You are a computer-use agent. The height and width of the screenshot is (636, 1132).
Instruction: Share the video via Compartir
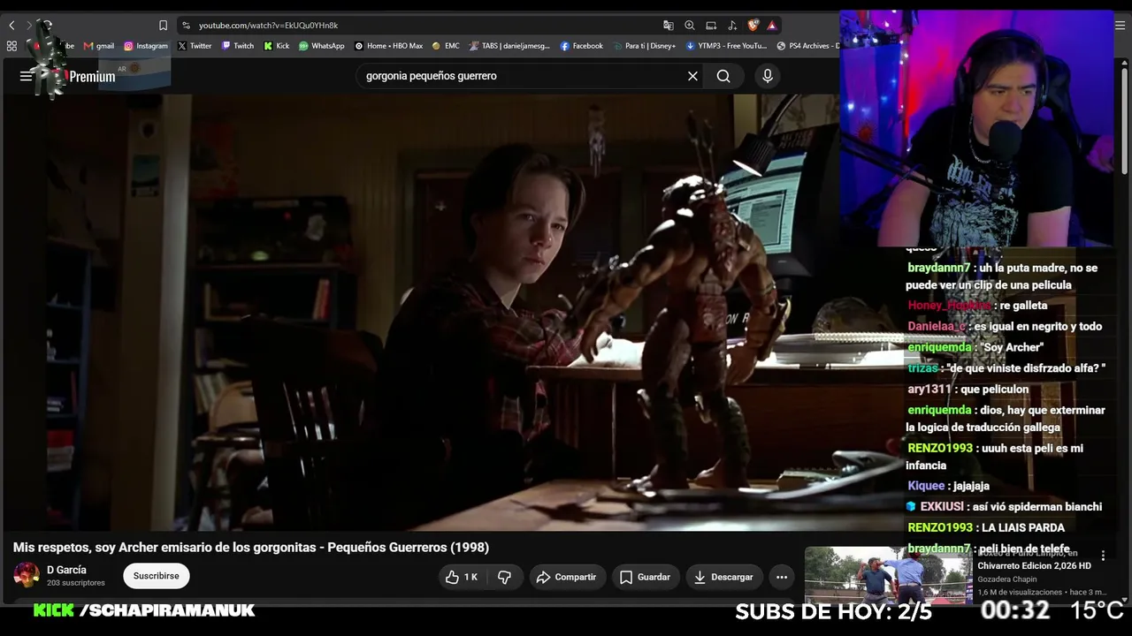pyautogui.click(x=567, y=577)
